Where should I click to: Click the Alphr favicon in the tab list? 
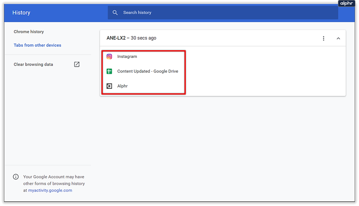click(109, 86)
